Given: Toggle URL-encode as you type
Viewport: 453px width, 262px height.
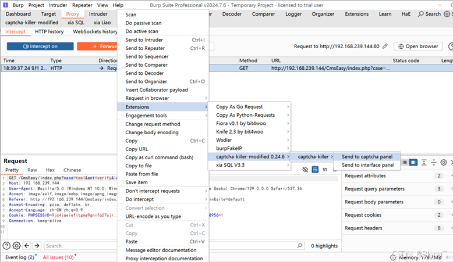Looking at the screenshot, I should (x=163, y=217).
